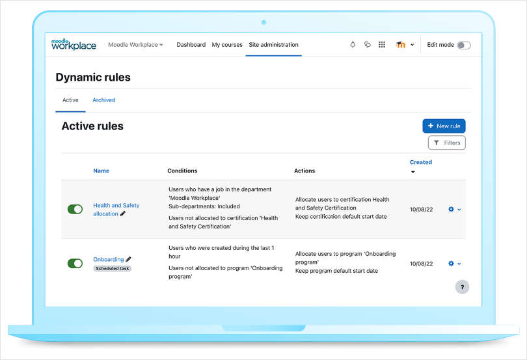Expand the user menu chevron
This screenshot has width=527, height=360.
click(412, 45)
